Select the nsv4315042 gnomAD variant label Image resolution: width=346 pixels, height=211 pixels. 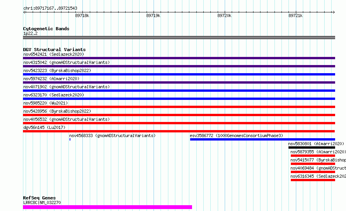pos(66,62)
